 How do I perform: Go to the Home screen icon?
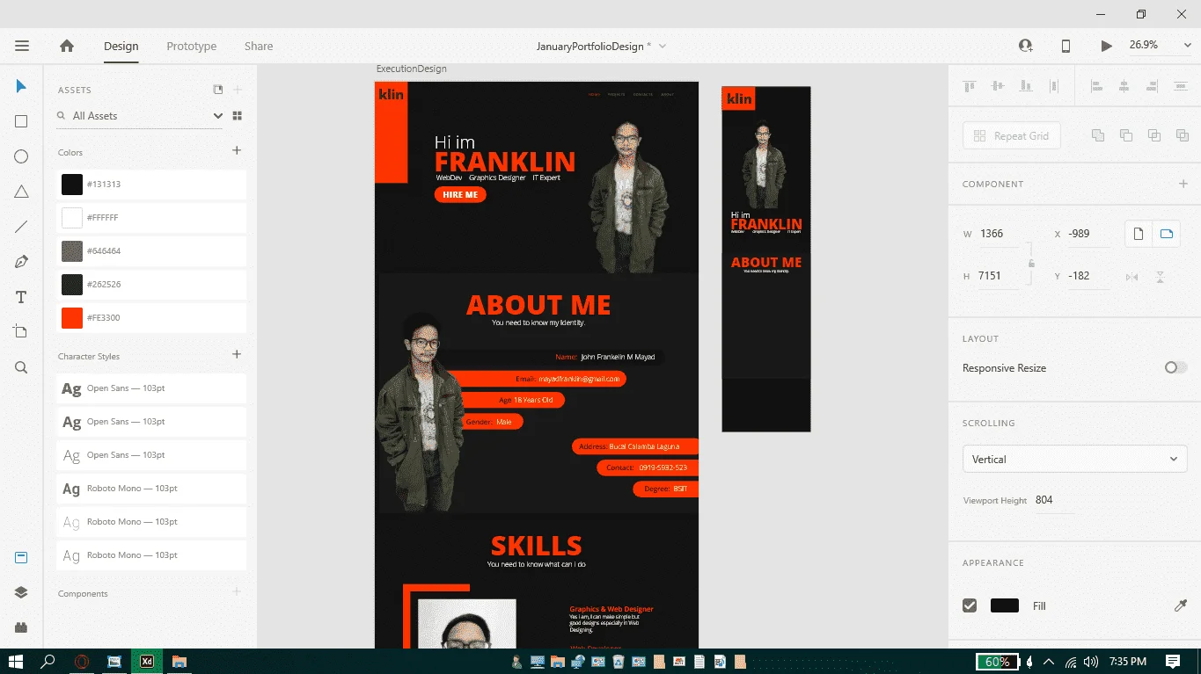(x=67, y=46)
